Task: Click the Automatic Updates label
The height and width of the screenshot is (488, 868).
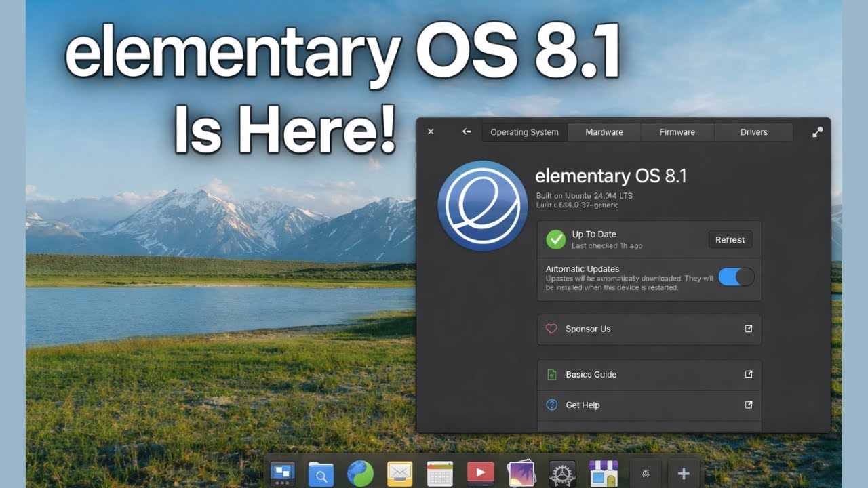Action: [583, 269]
